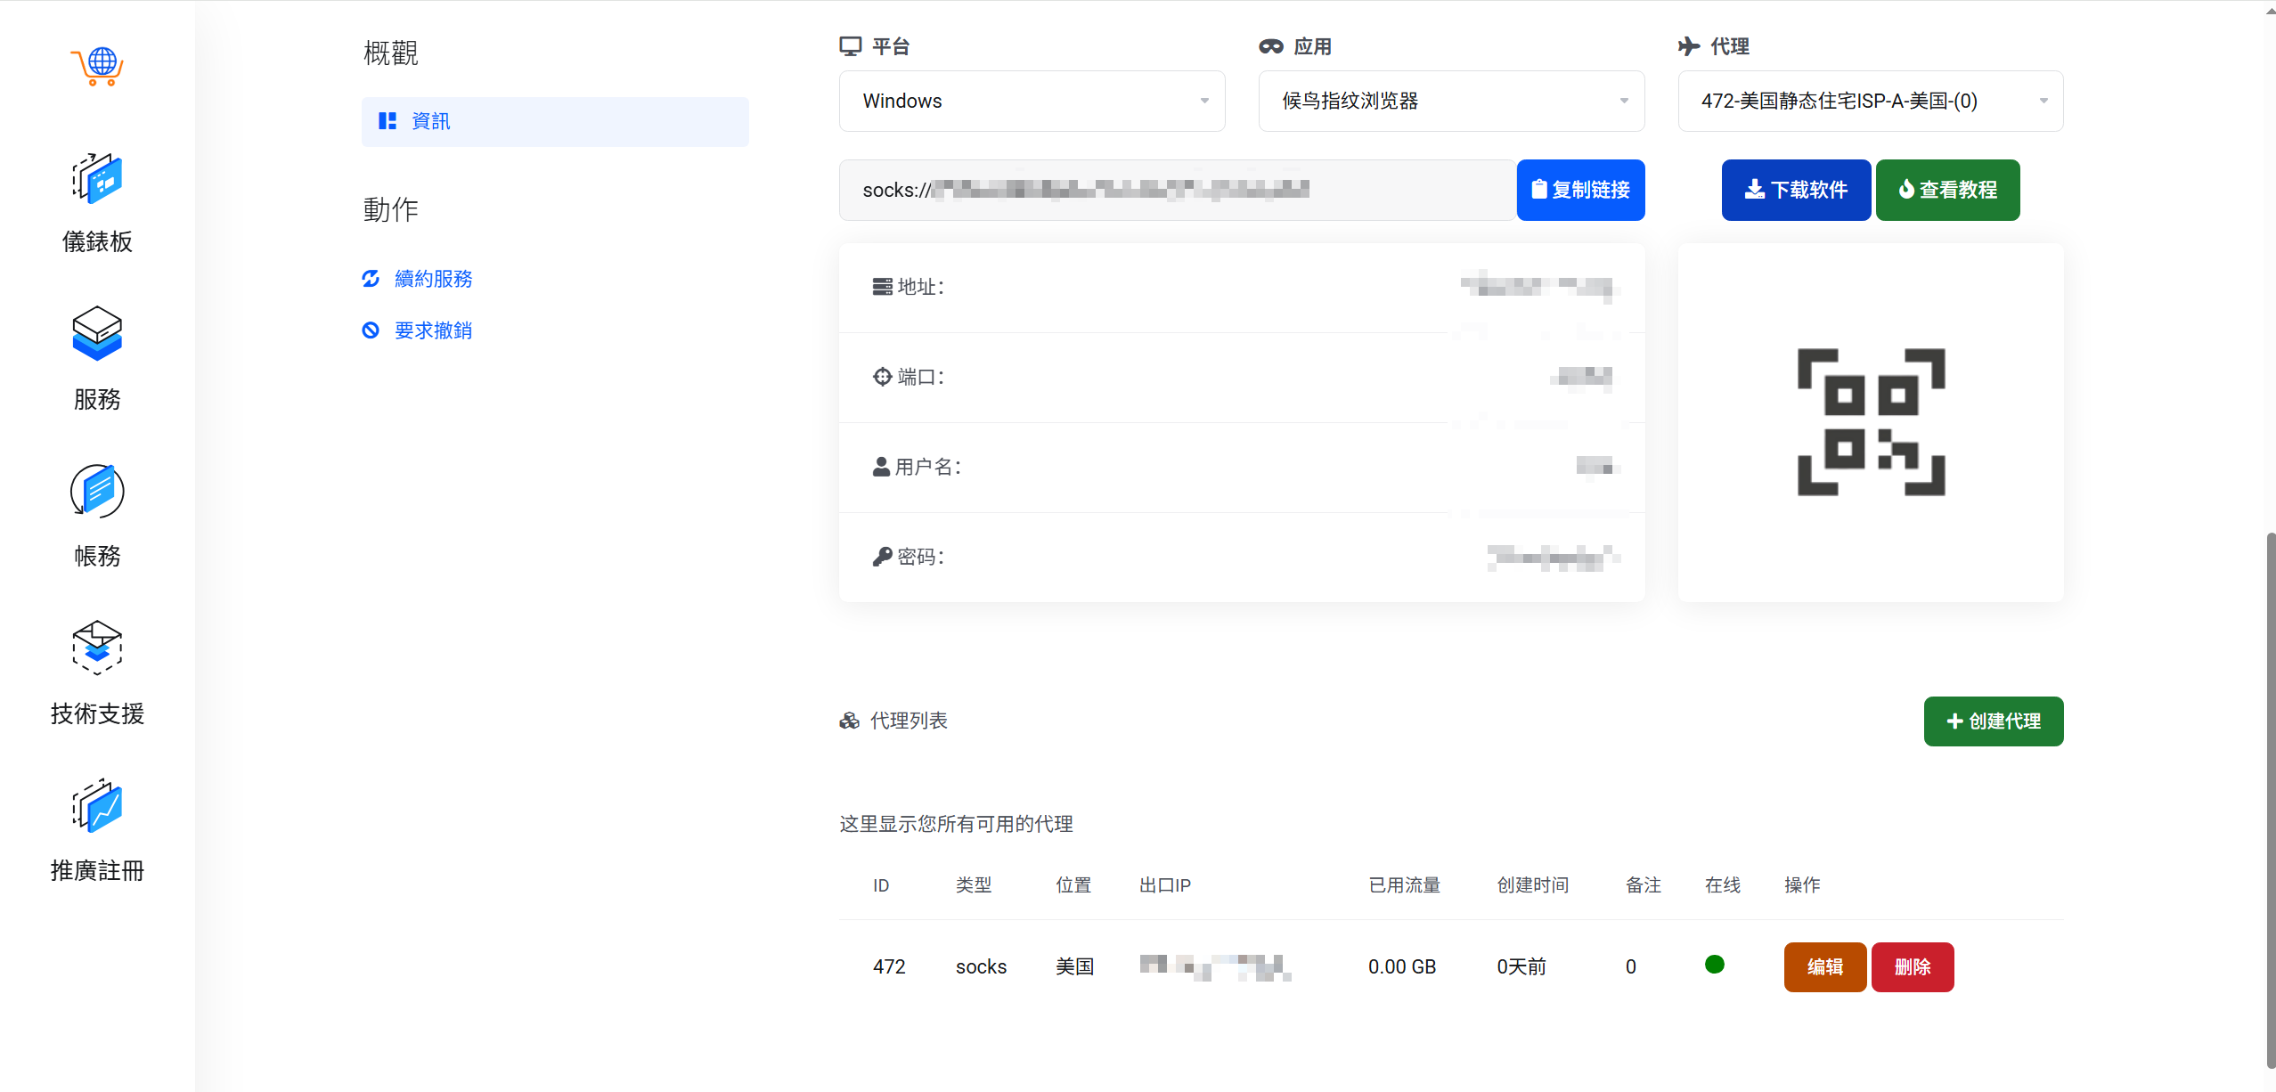Viewport: 2276px width, 1092px height.
Task: Click the 删除 button for proxy 472
Action: 1912,966
